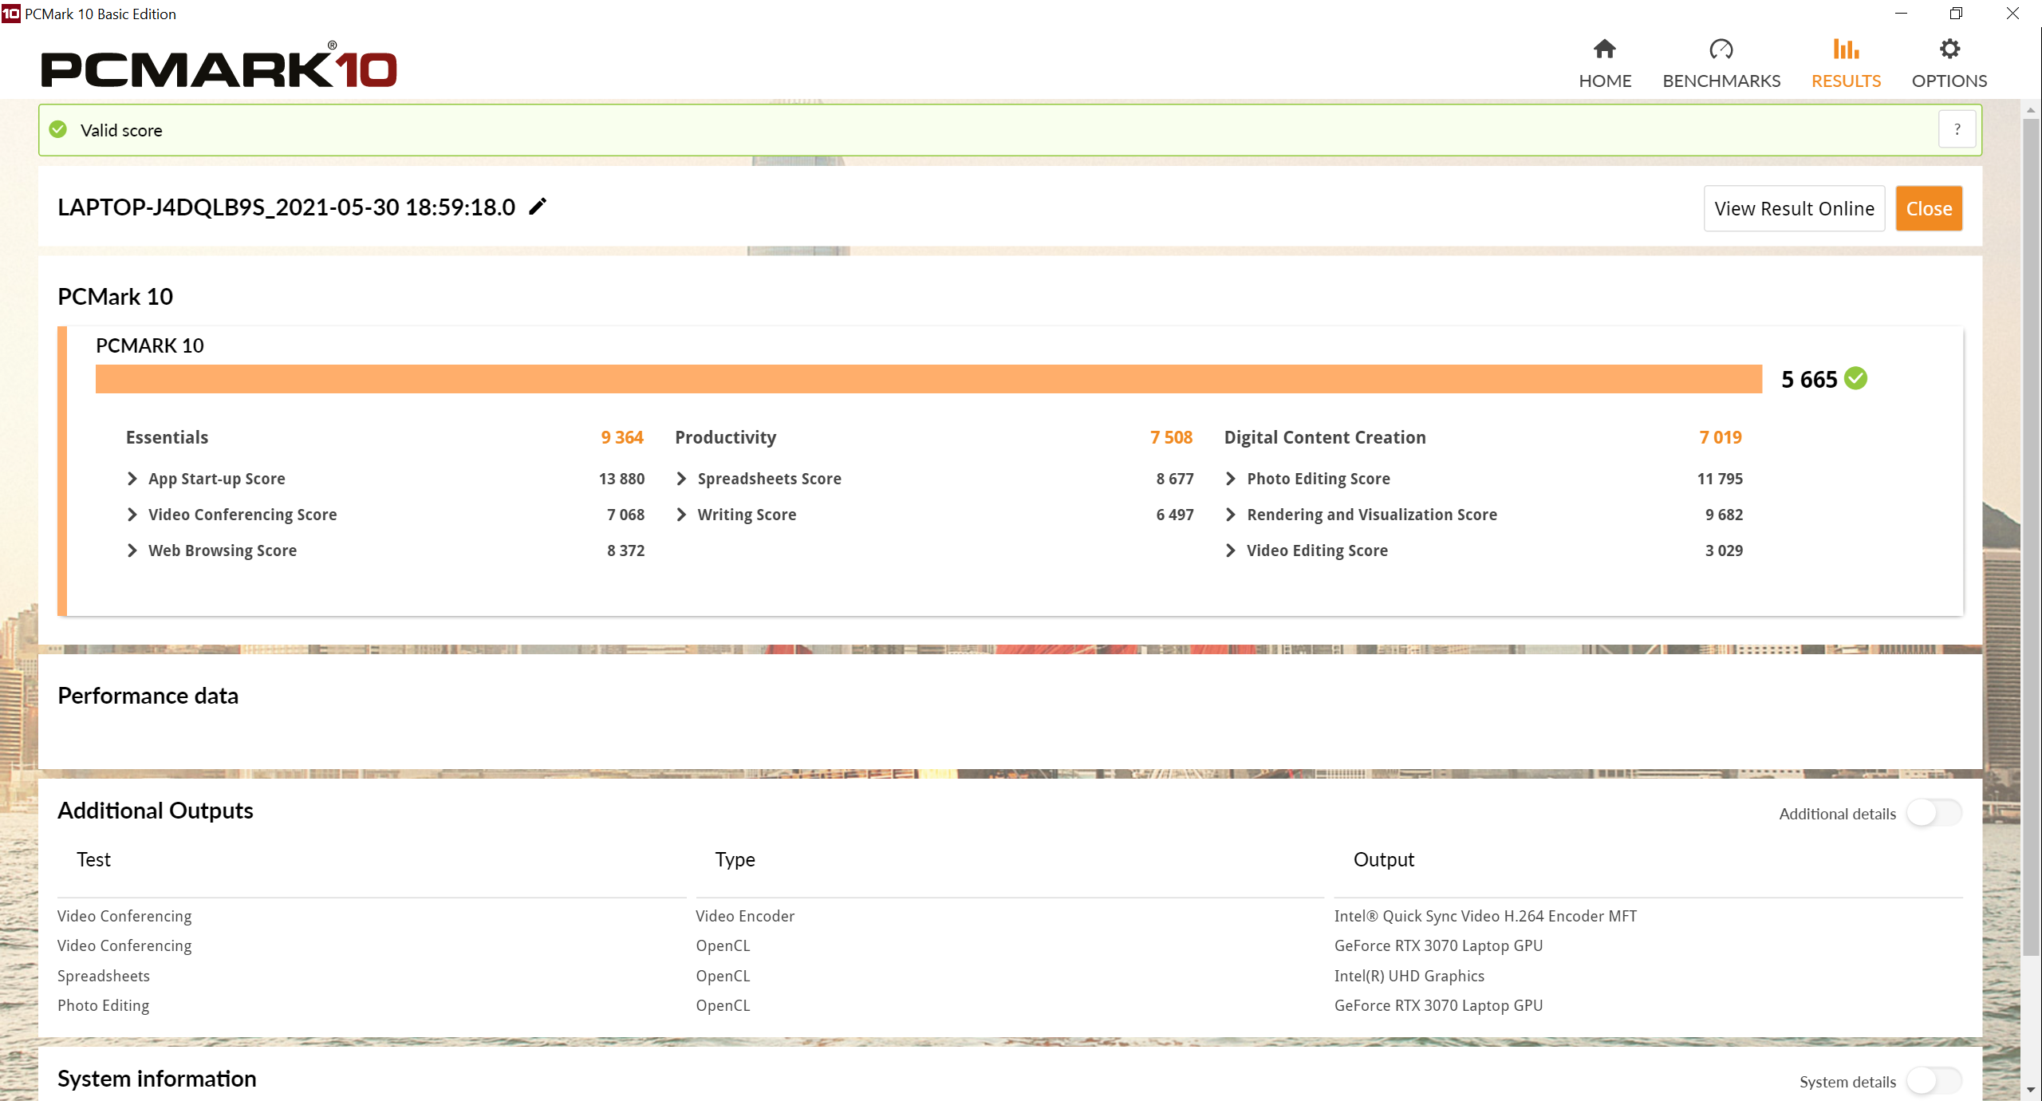The width and height of the screenshot is (2042, 1101).
Task: Go to the HOME tab label
Action: 1605,81
